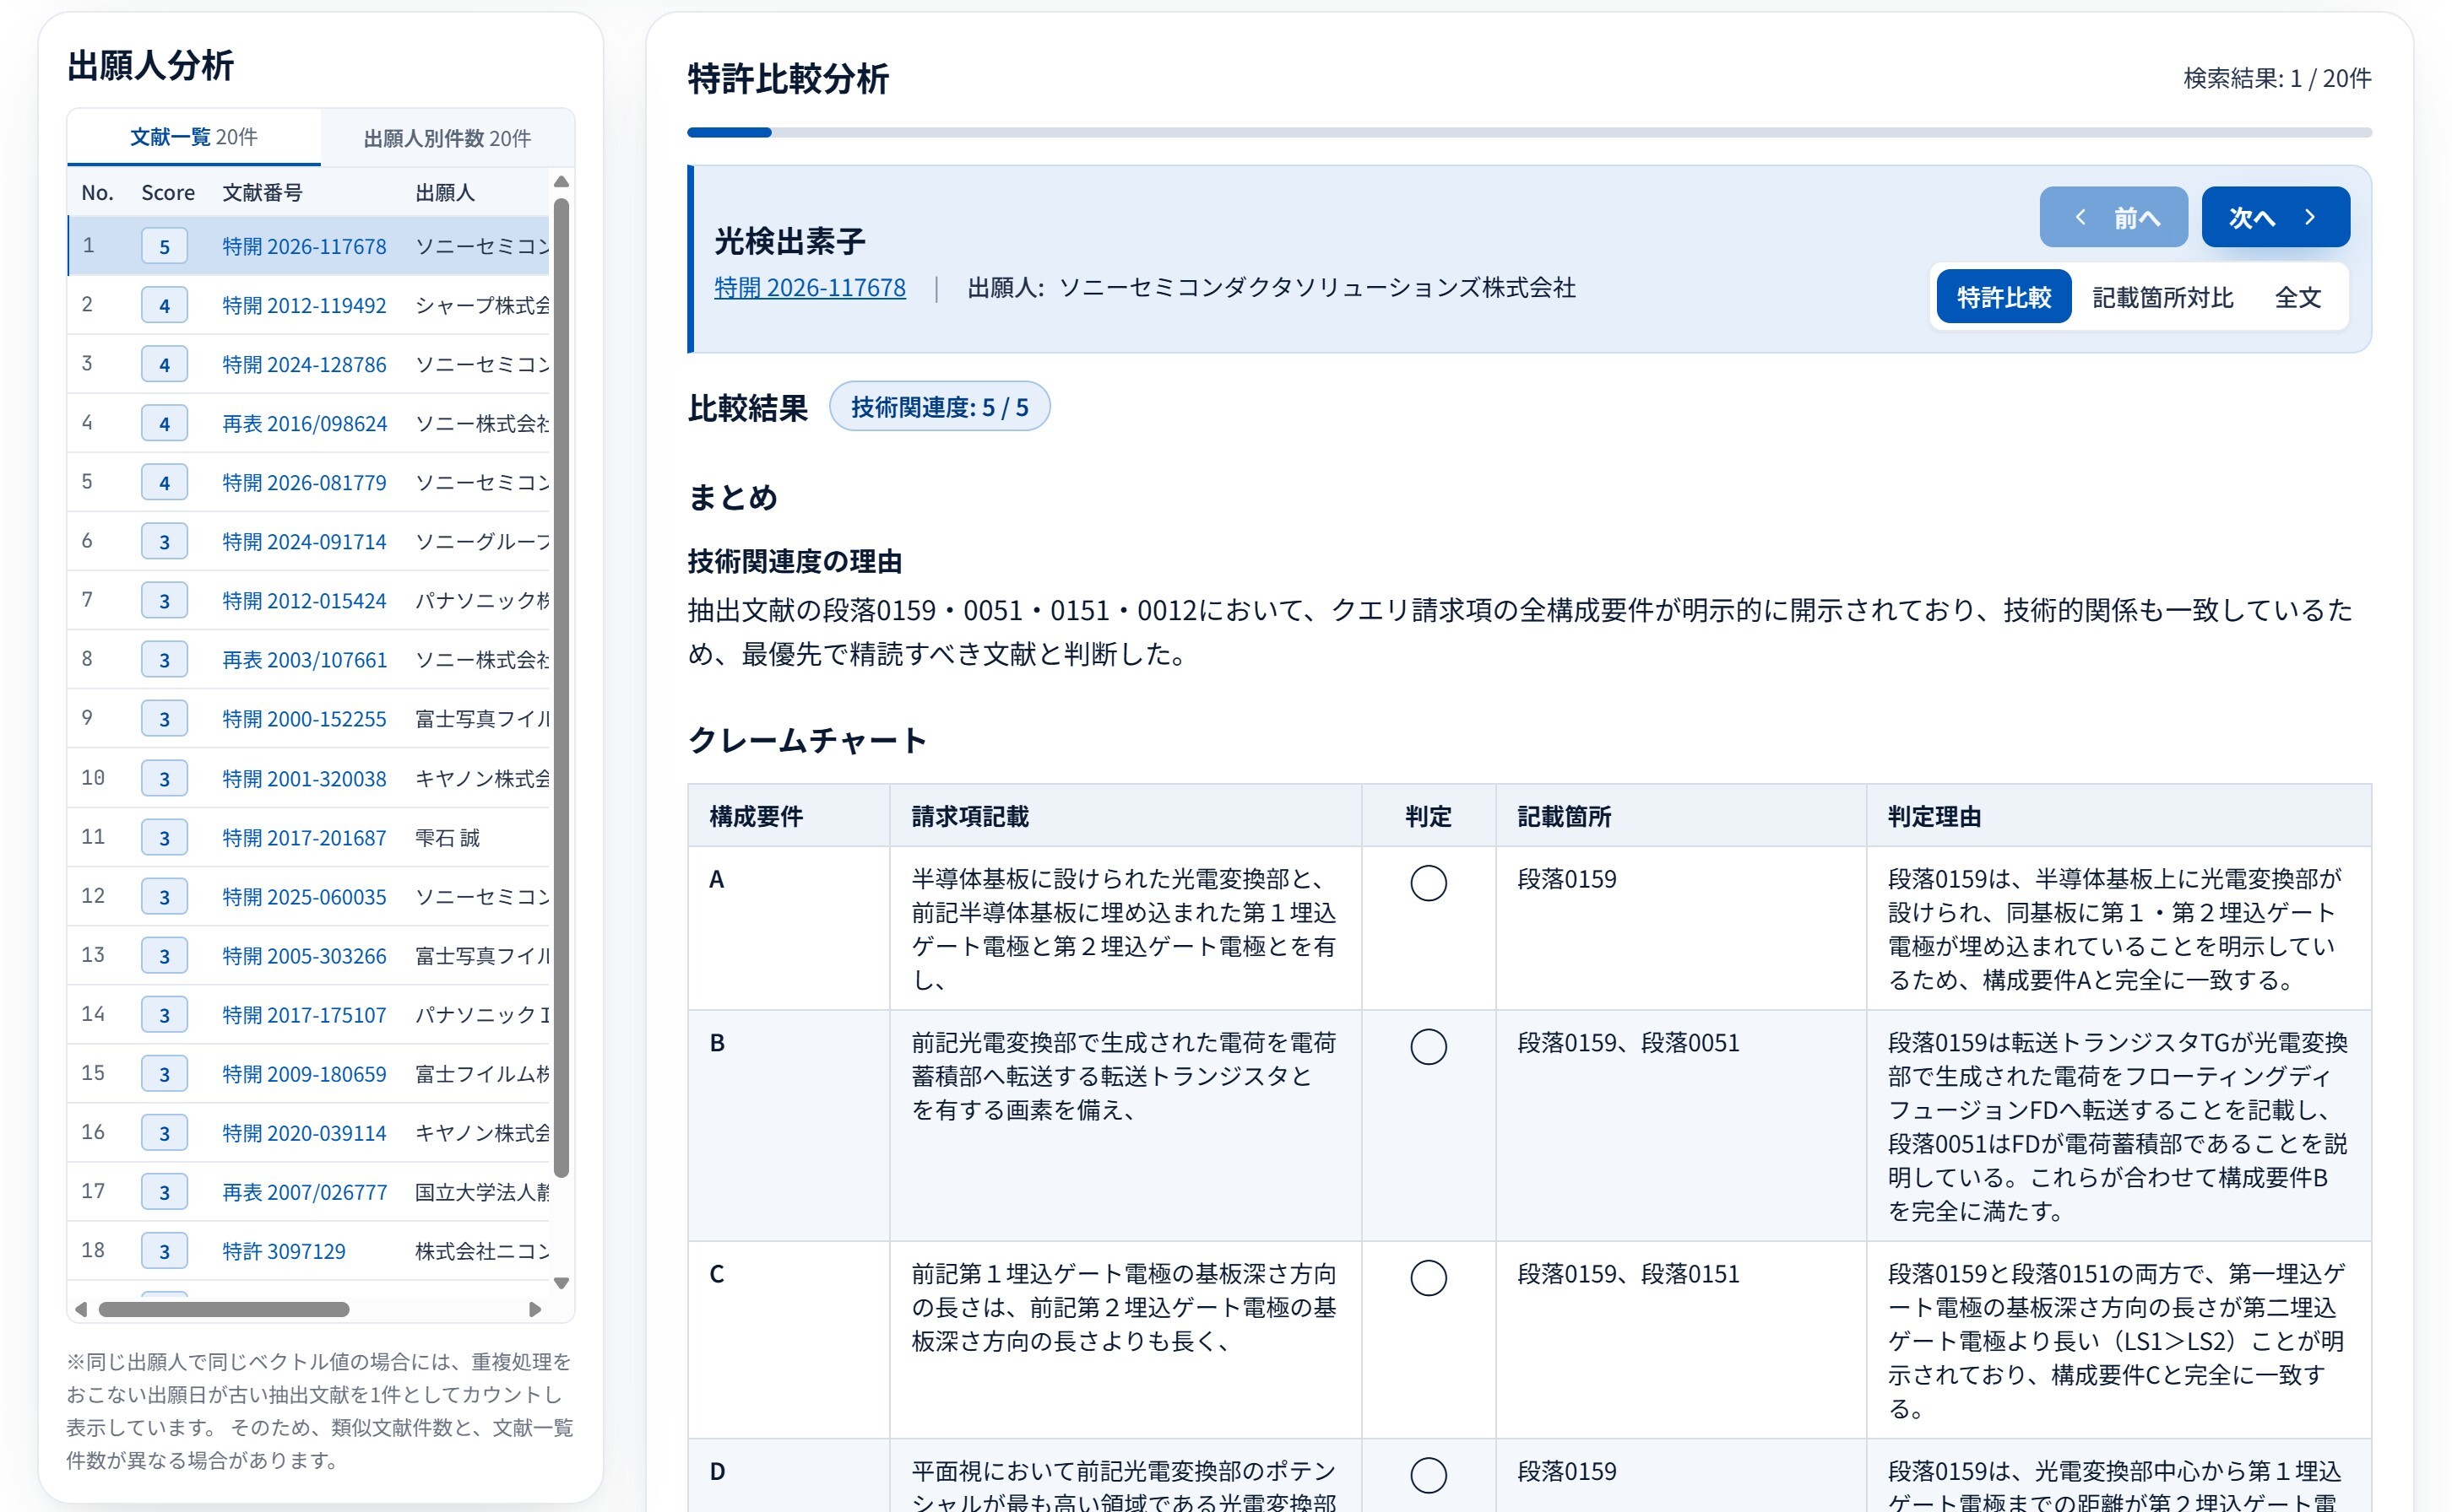Click the 文献番号 column header
This screenshot has height=1512, width=2452.
(262, 192)
